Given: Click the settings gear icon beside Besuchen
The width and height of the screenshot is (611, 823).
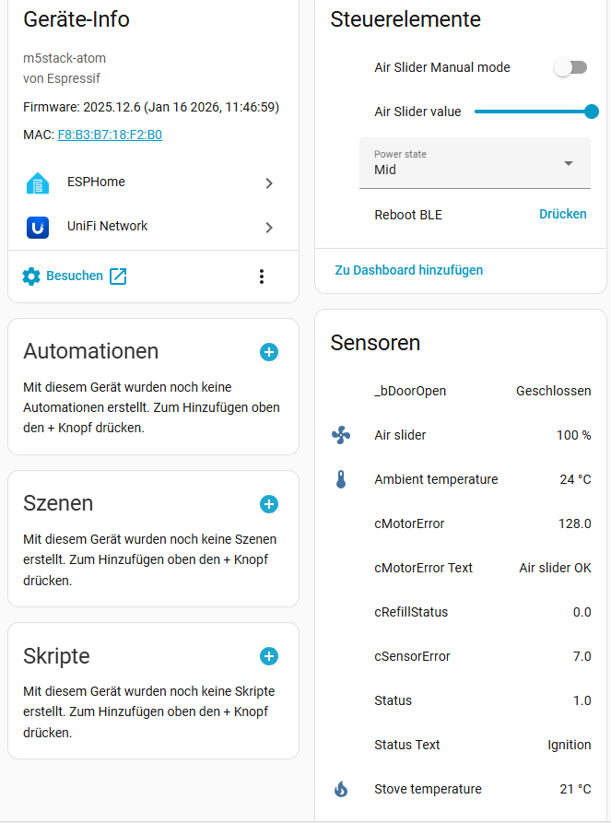Looking at the screenshot, I should point(31,276).
